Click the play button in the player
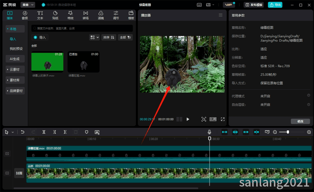This screenshot has width=314, height=192. point(188,119)
